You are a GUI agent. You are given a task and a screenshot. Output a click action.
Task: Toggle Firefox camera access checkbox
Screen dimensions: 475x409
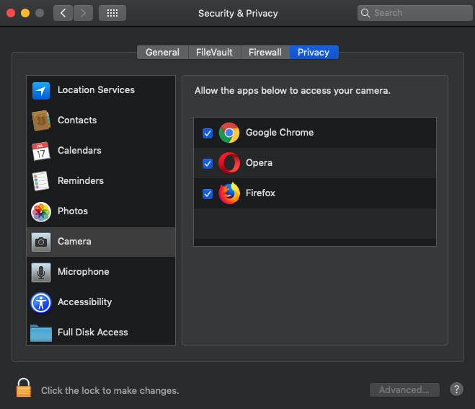(x=208, y=194)
